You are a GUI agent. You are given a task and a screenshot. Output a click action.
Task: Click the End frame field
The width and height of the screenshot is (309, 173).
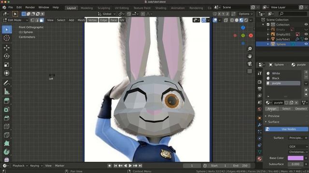(240, 166)
